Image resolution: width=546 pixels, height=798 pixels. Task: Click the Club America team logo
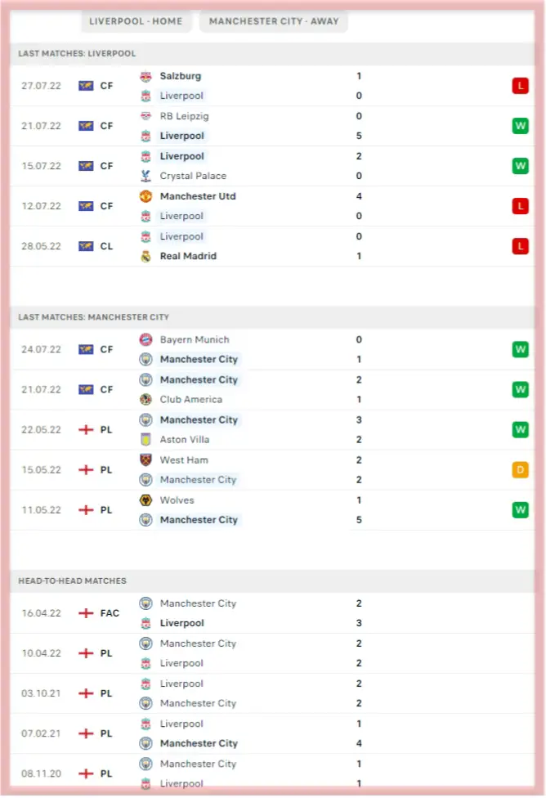point(145,400)
